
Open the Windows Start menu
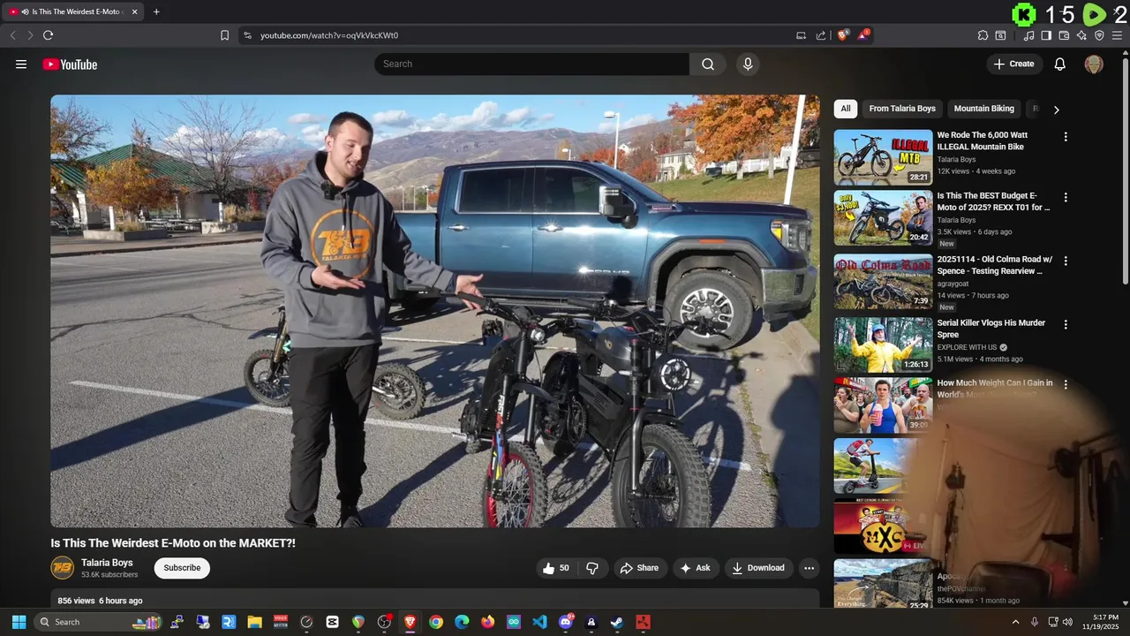tap(19, 622)
